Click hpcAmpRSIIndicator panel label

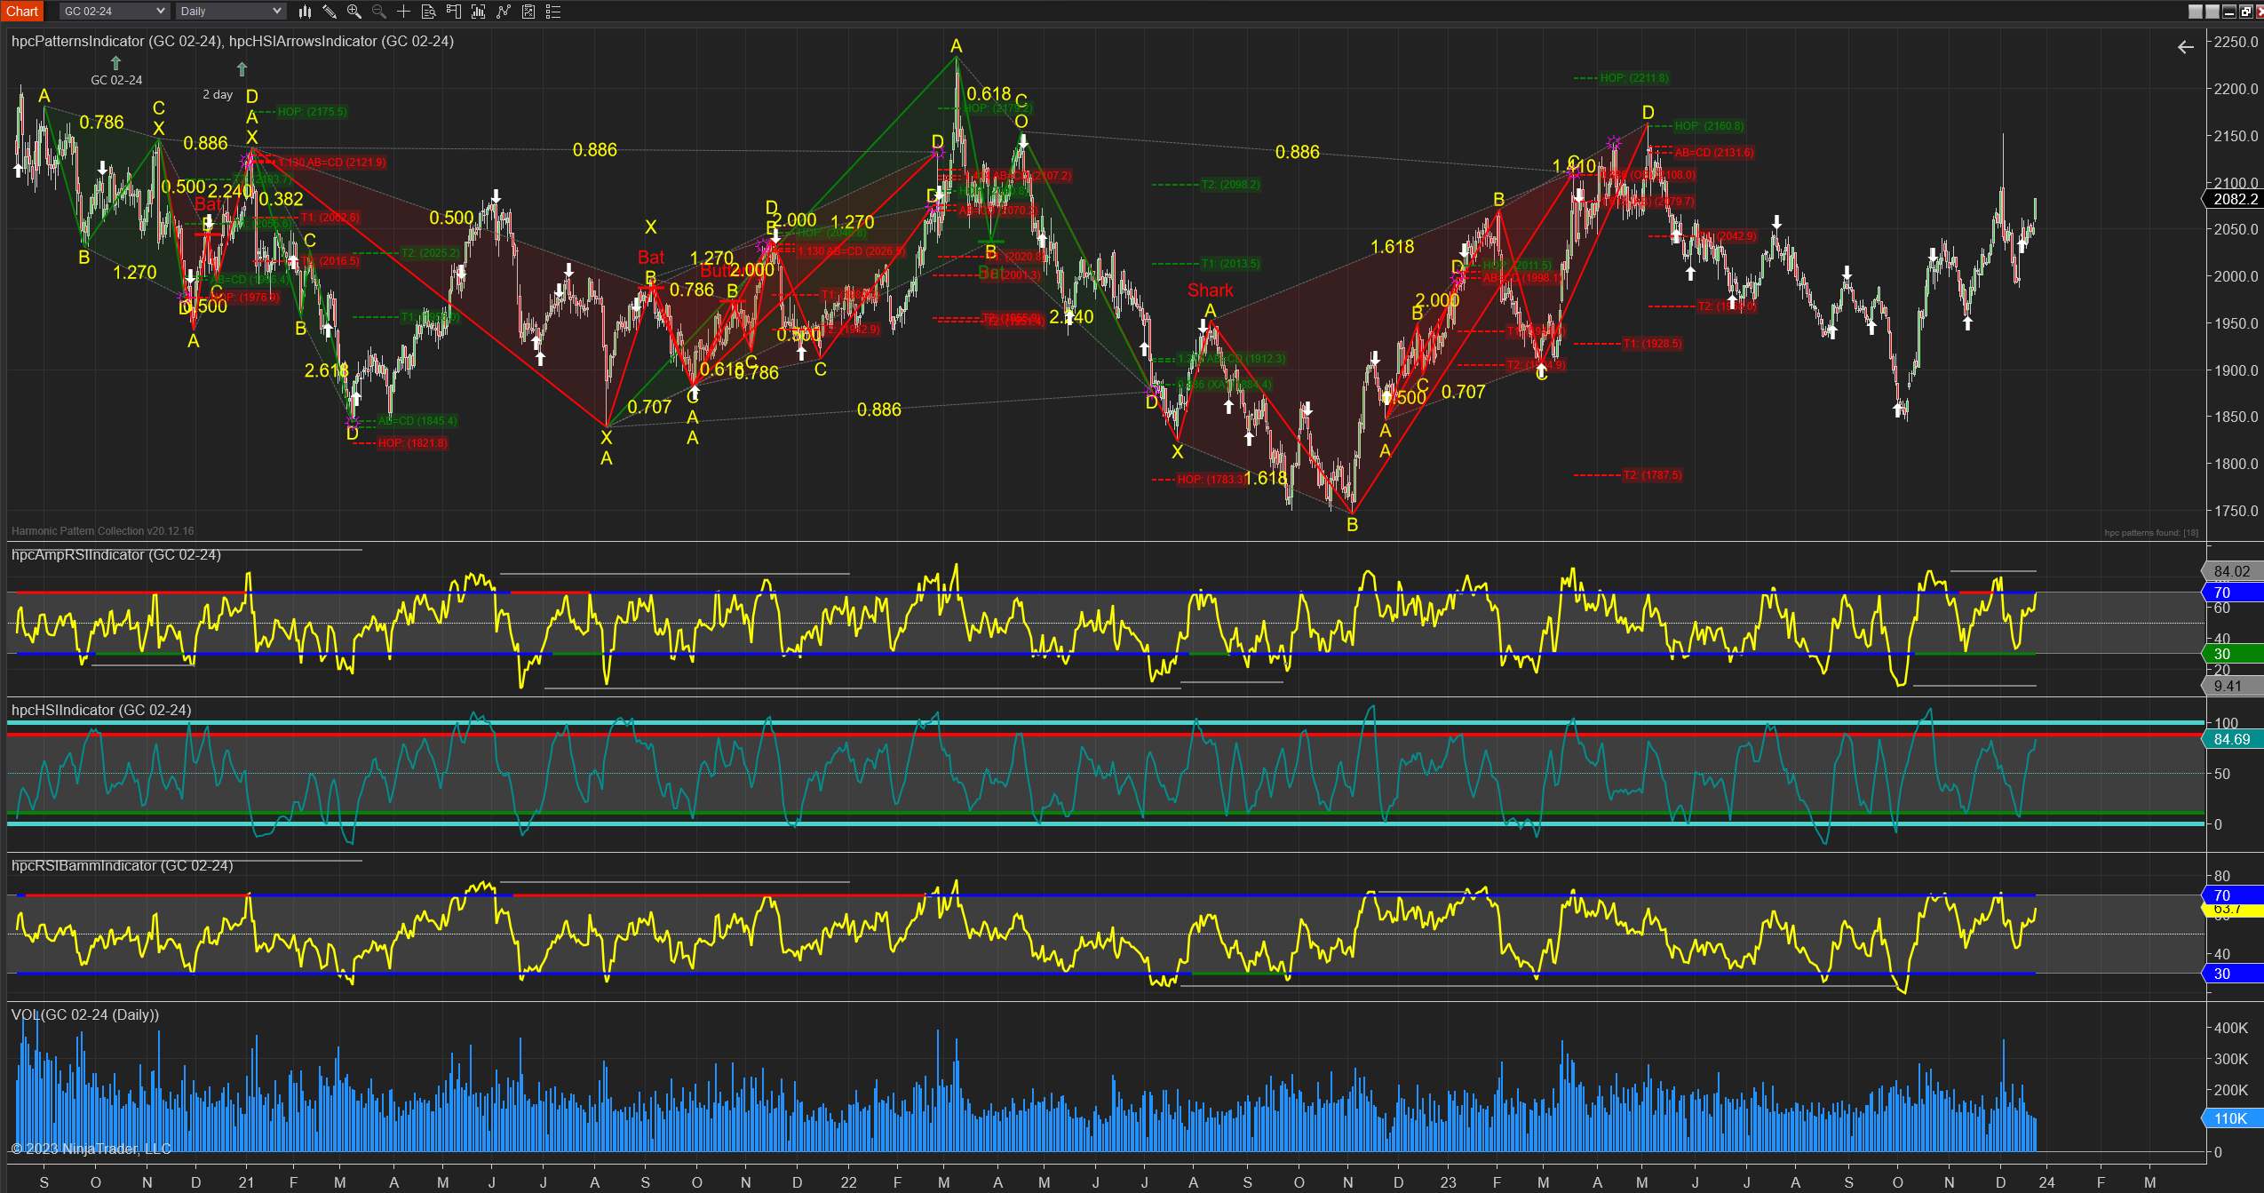tap(115, 555)
